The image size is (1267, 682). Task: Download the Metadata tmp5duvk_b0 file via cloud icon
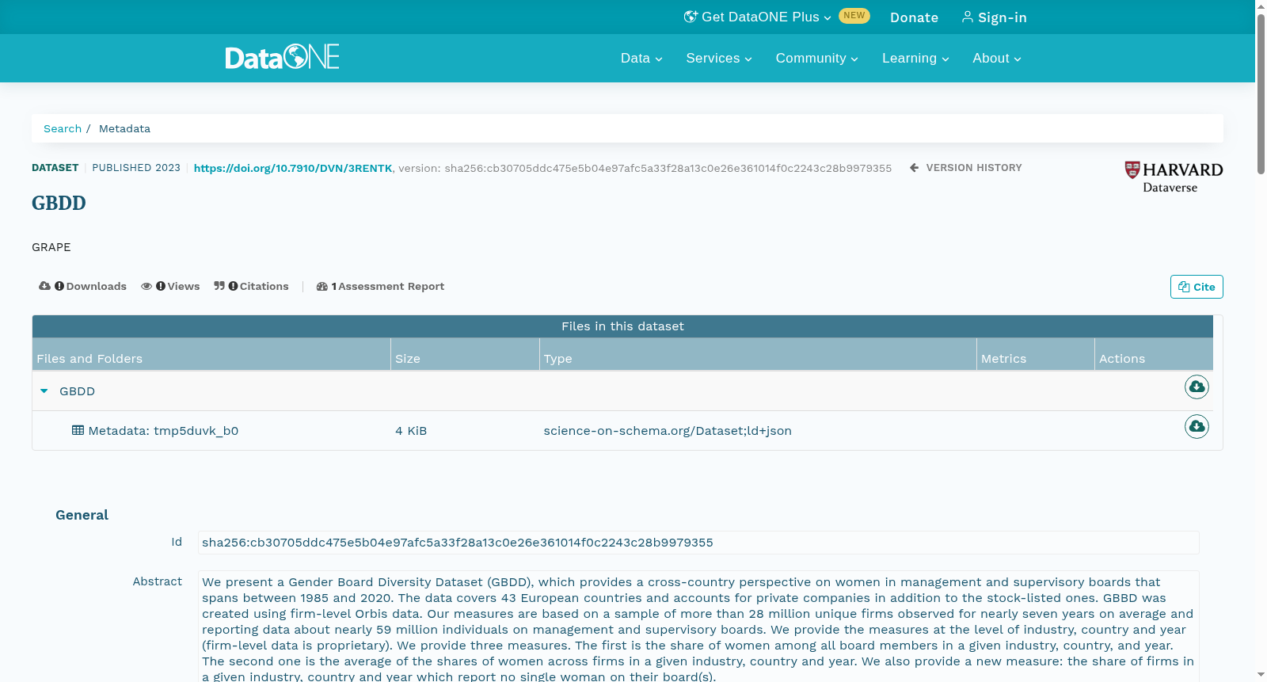1197,426
